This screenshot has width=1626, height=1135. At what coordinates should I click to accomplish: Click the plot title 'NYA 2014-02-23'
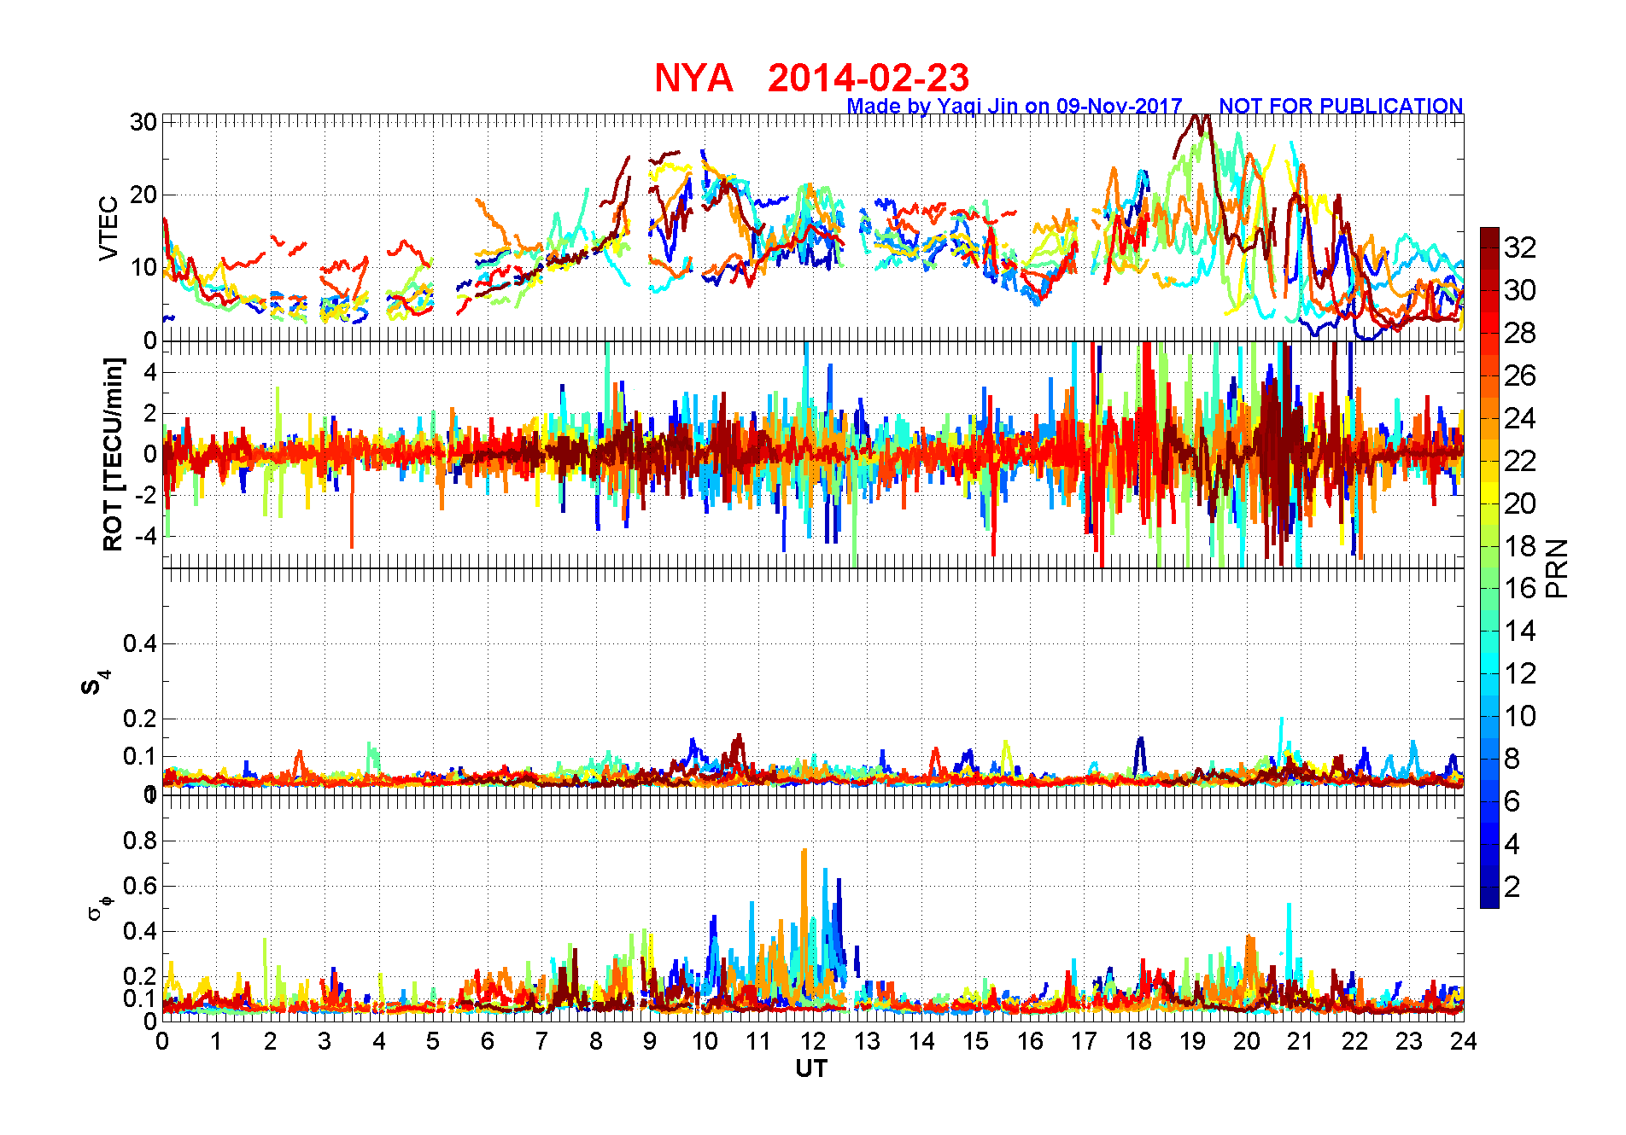(x=811, y=78)
